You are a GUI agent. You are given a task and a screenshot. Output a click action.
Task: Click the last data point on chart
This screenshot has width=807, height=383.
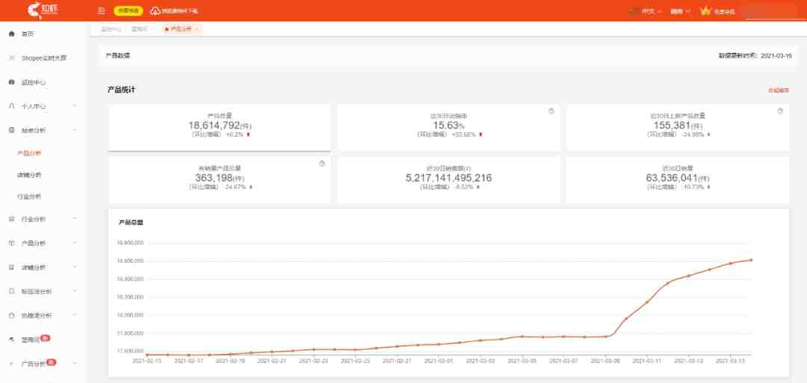(x=751, y=260)
